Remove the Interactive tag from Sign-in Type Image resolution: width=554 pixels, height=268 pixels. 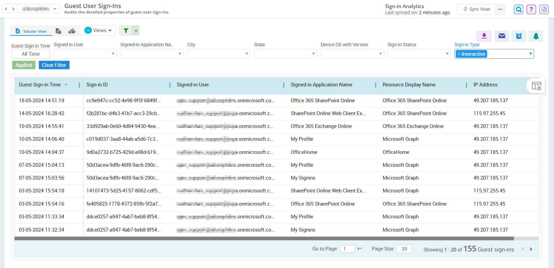459,54
